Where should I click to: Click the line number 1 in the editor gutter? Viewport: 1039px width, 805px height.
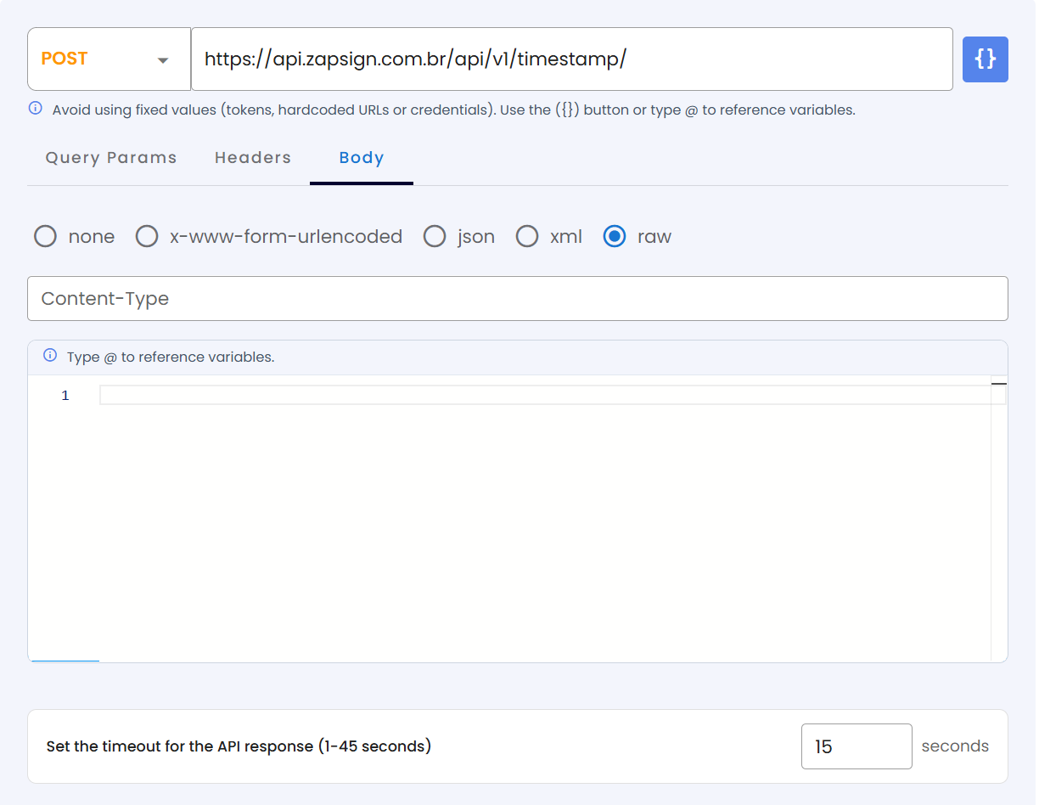coord(65,396)
